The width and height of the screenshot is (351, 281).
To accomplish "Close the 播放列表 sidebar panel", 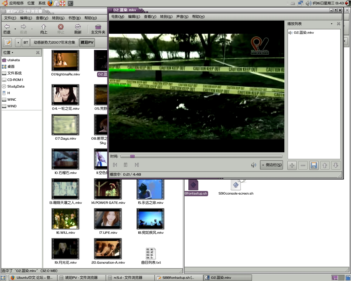I will click(339, 24).
